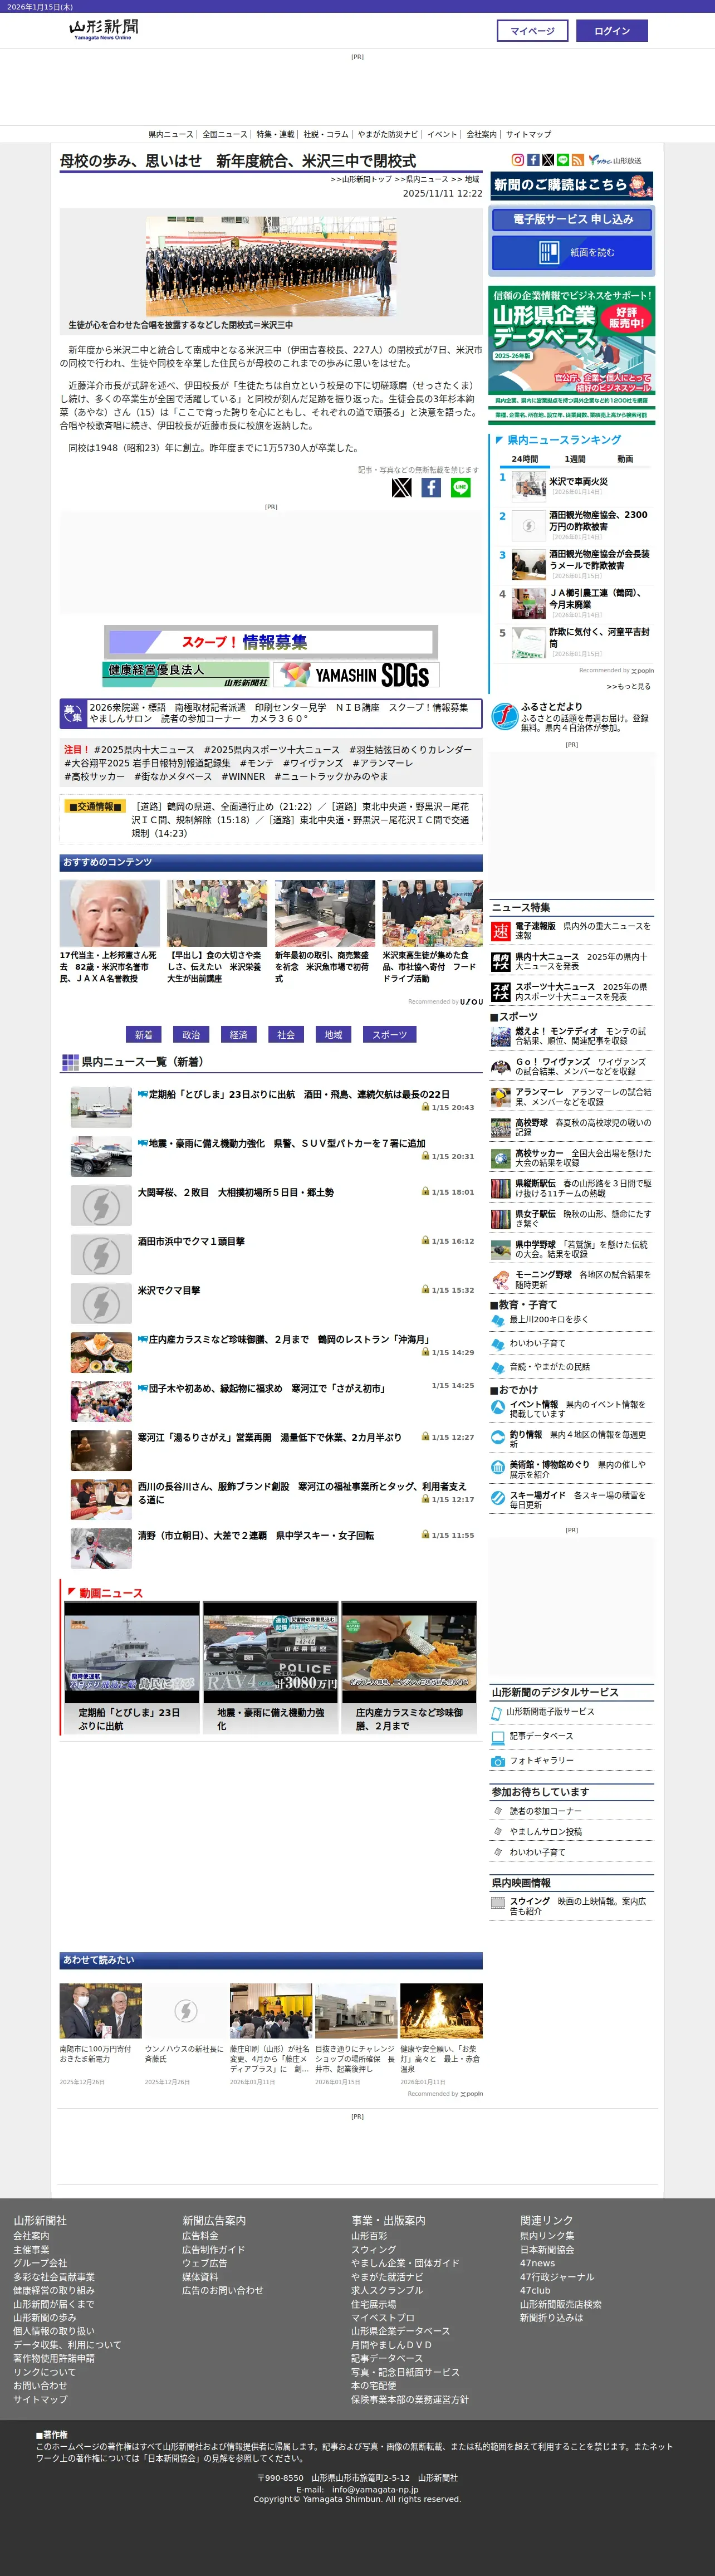
Task: Open やまがた防災ナビ in the navigation
Action: pos(388,134)
